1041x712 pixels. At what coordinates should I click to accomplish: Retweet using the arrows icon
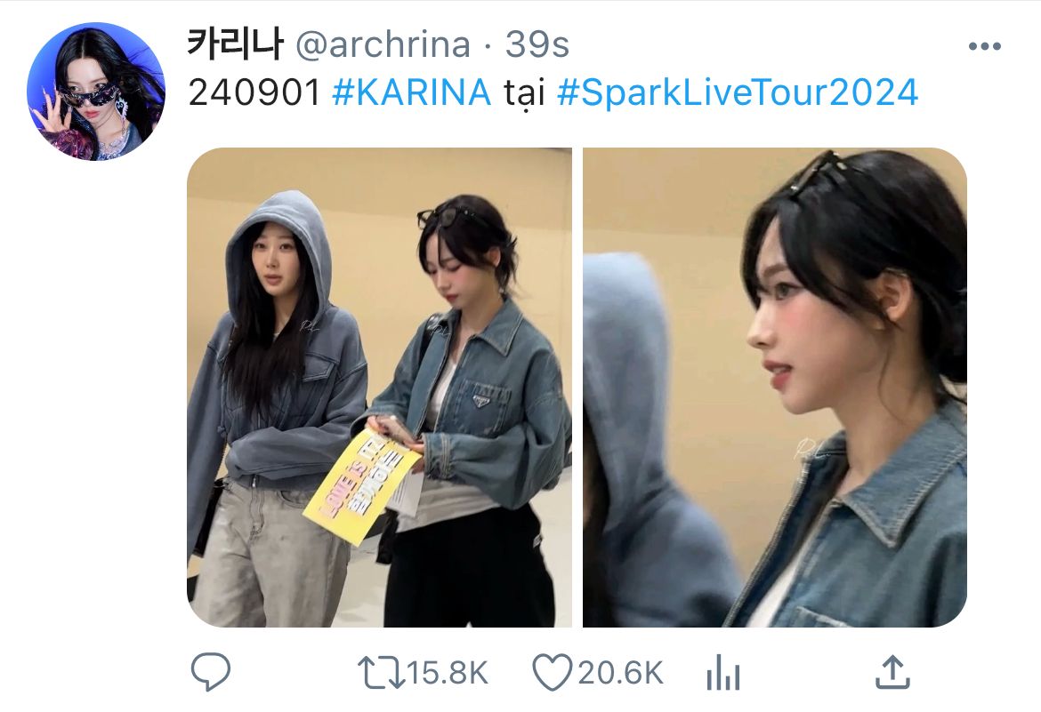coord(381,672)
